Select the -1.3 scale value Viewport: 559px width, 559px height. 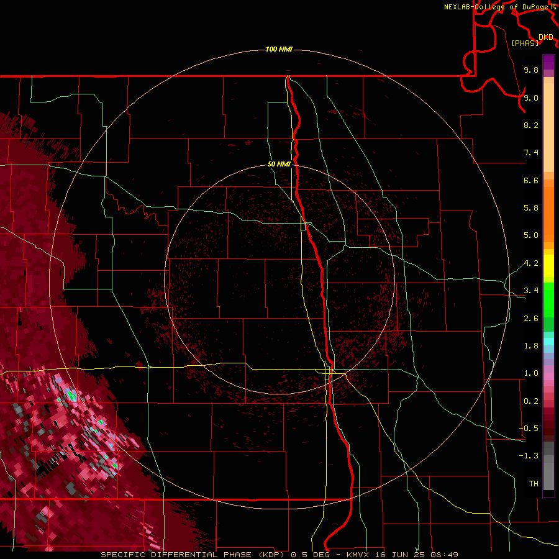pos(529,456)
